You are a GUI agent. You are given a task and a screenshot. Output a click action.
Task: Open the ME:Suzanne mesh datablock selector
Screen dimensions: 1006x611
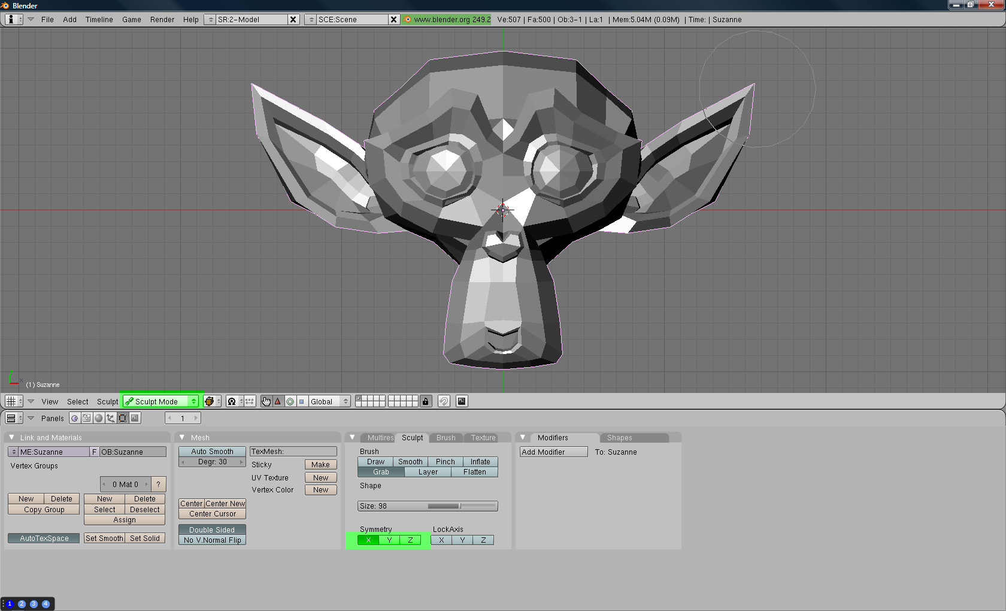point(14,452)
